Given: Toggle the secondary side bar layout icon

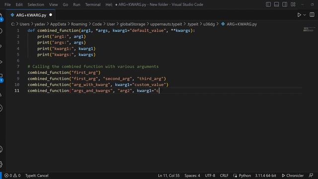Looking at the screenshot, I should (x=285, y=4).
